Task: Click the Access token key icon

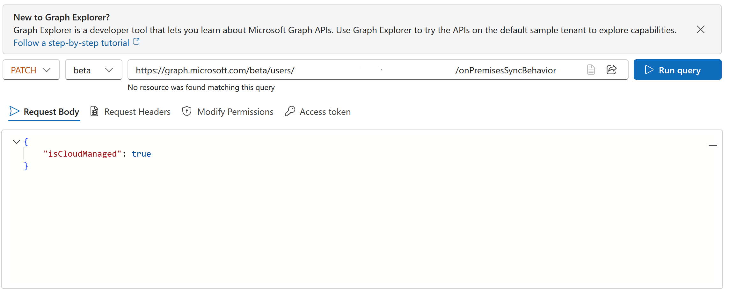Action: coord(290,111)
